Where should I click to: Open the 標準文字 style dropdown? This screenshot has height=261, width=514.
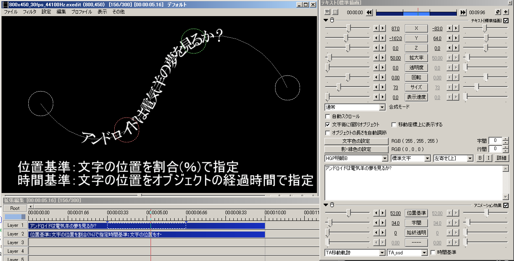tap(410, 158)
